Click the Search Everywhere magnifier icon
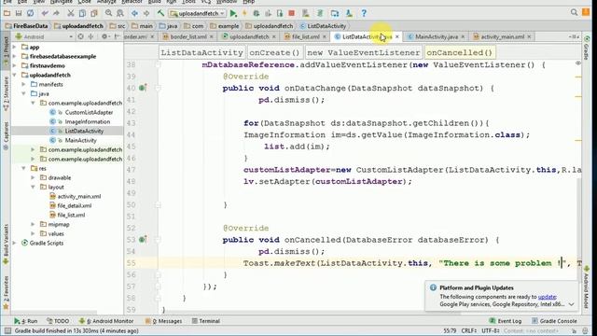This screenshot has width=597, height=336. tap(575, 12)
